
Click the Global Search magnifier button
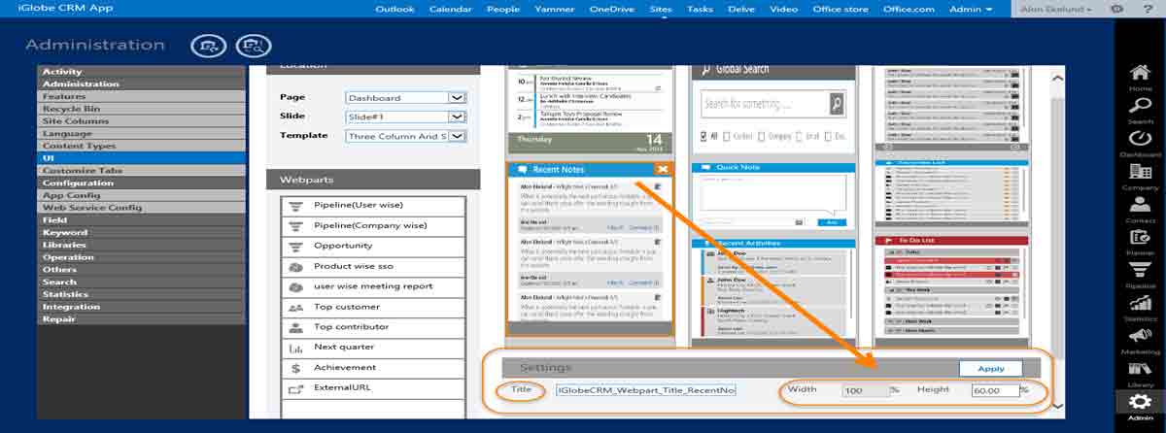coord(837,103)
